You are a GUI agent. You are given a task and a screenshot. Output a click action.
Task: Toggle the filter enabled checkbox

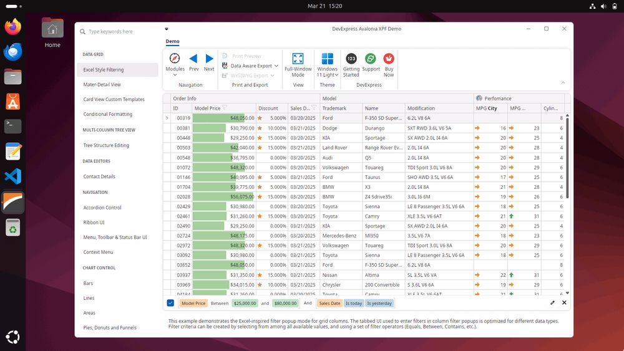170,303
